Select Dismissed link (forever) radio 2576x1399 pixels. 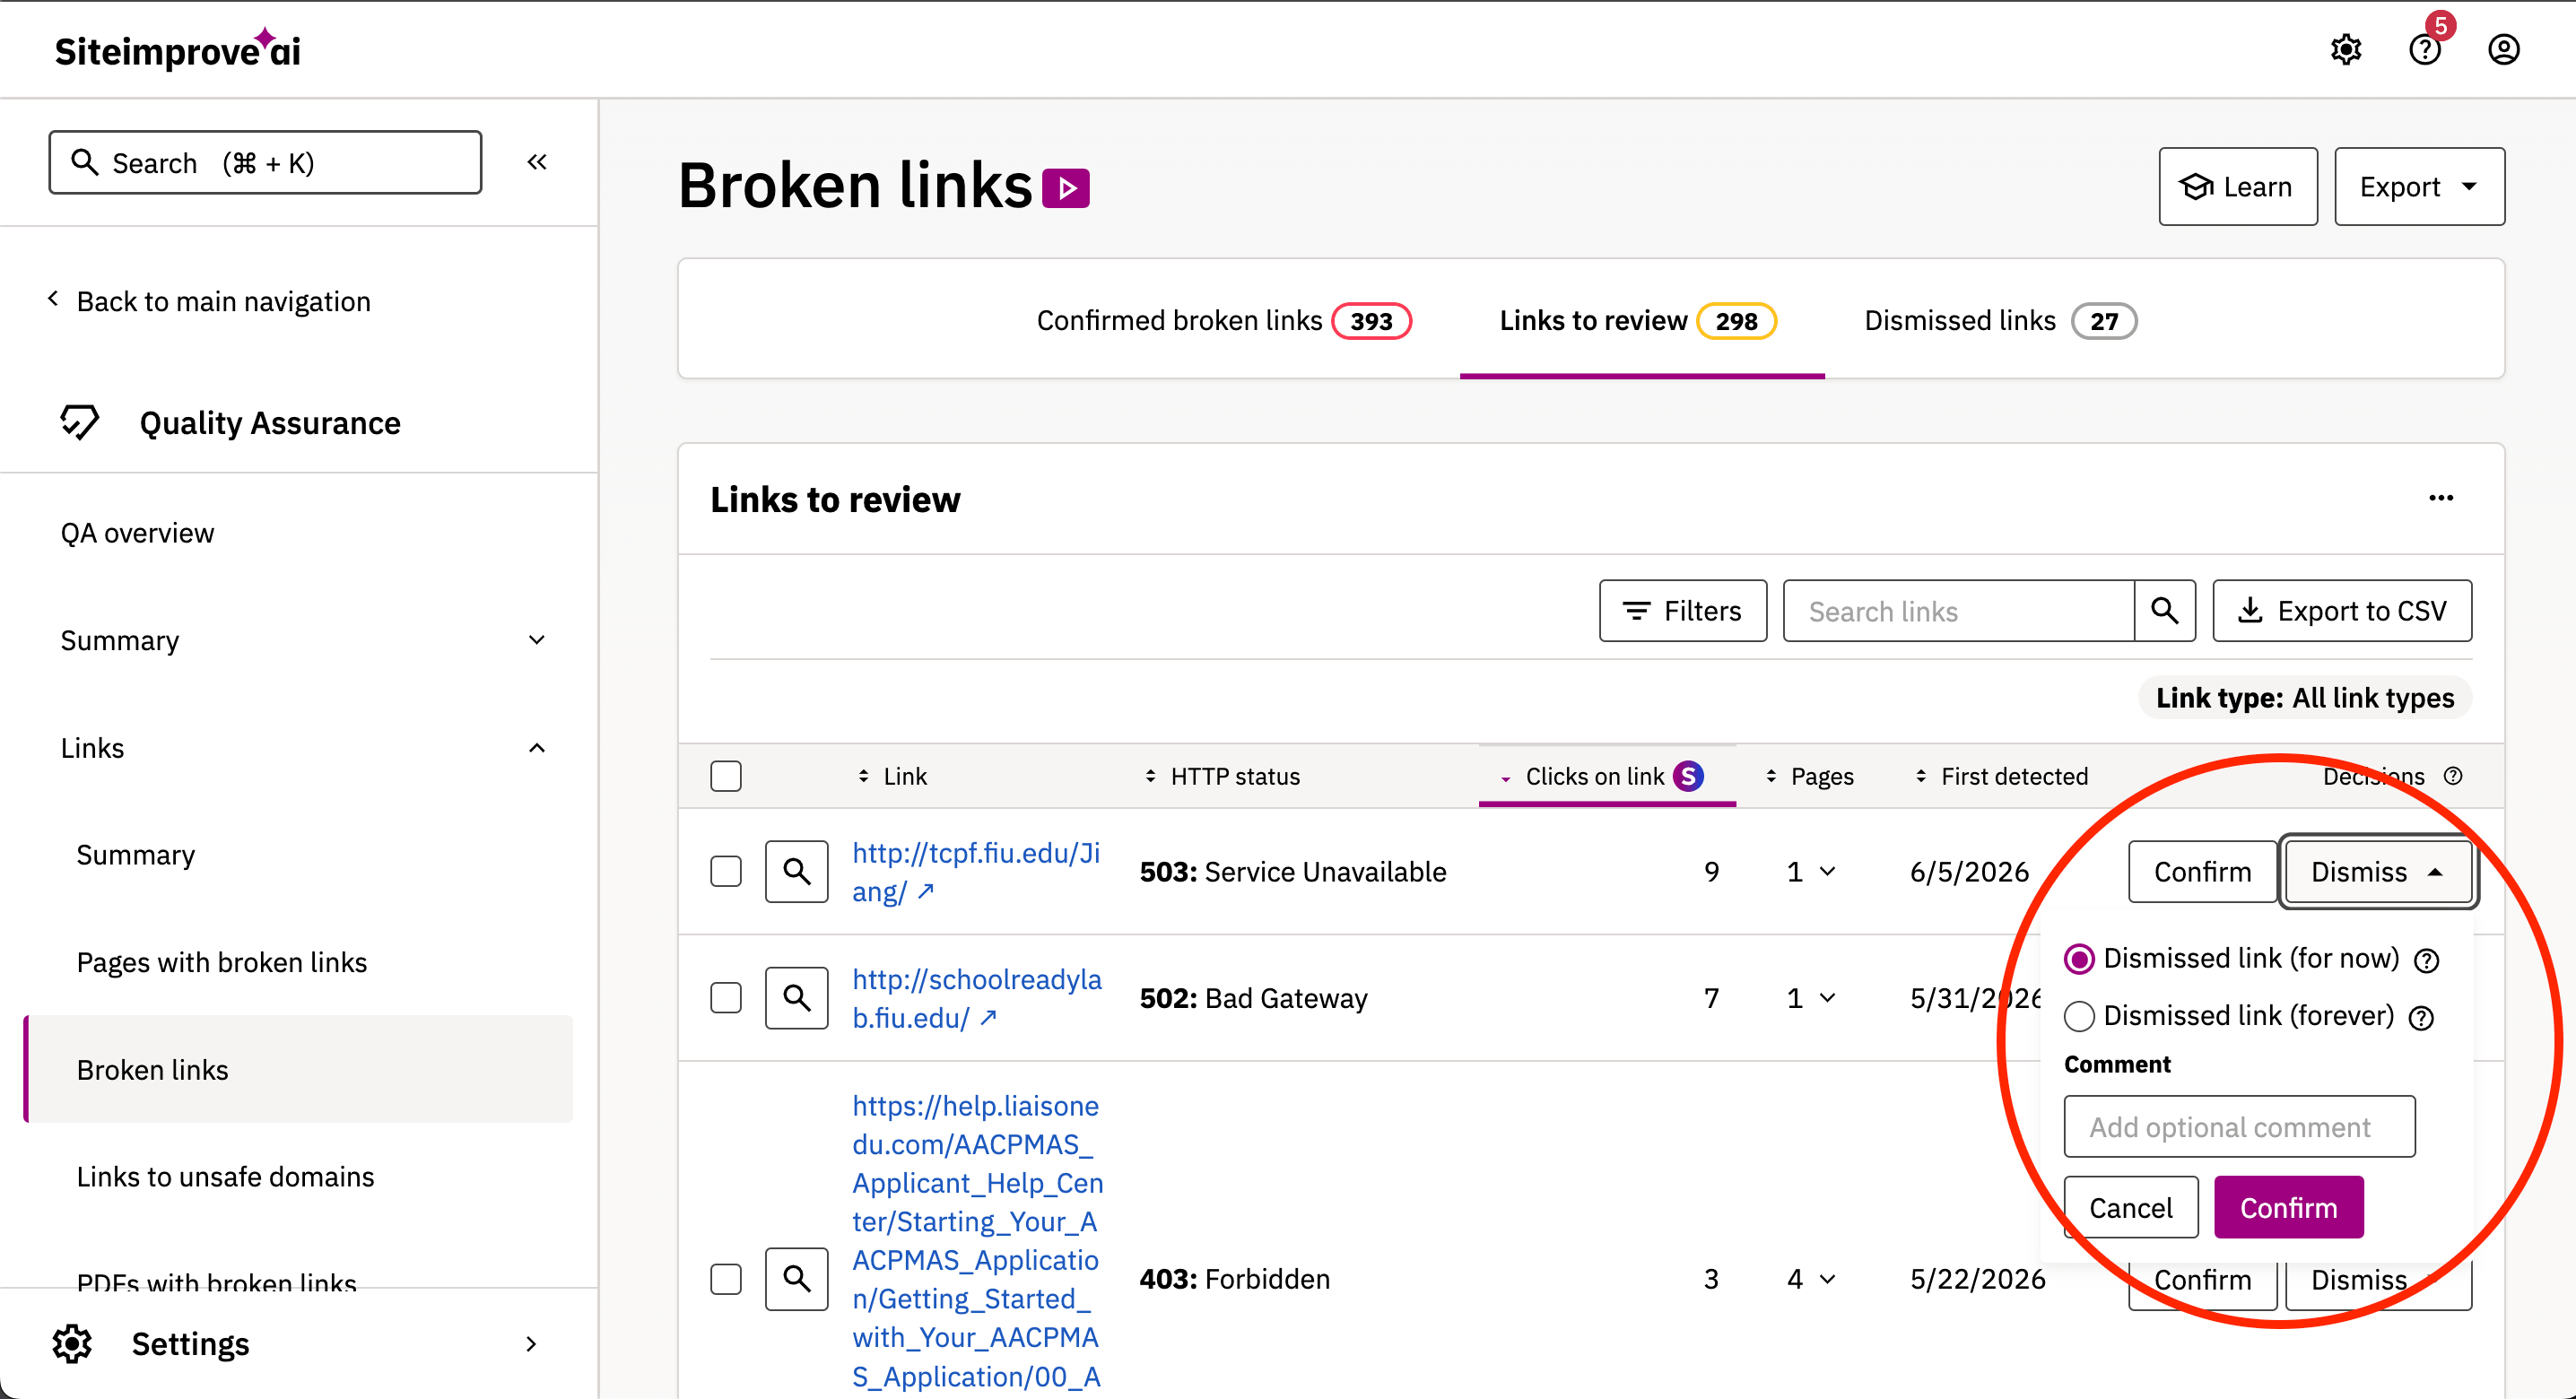[x=2080, y=1016]
